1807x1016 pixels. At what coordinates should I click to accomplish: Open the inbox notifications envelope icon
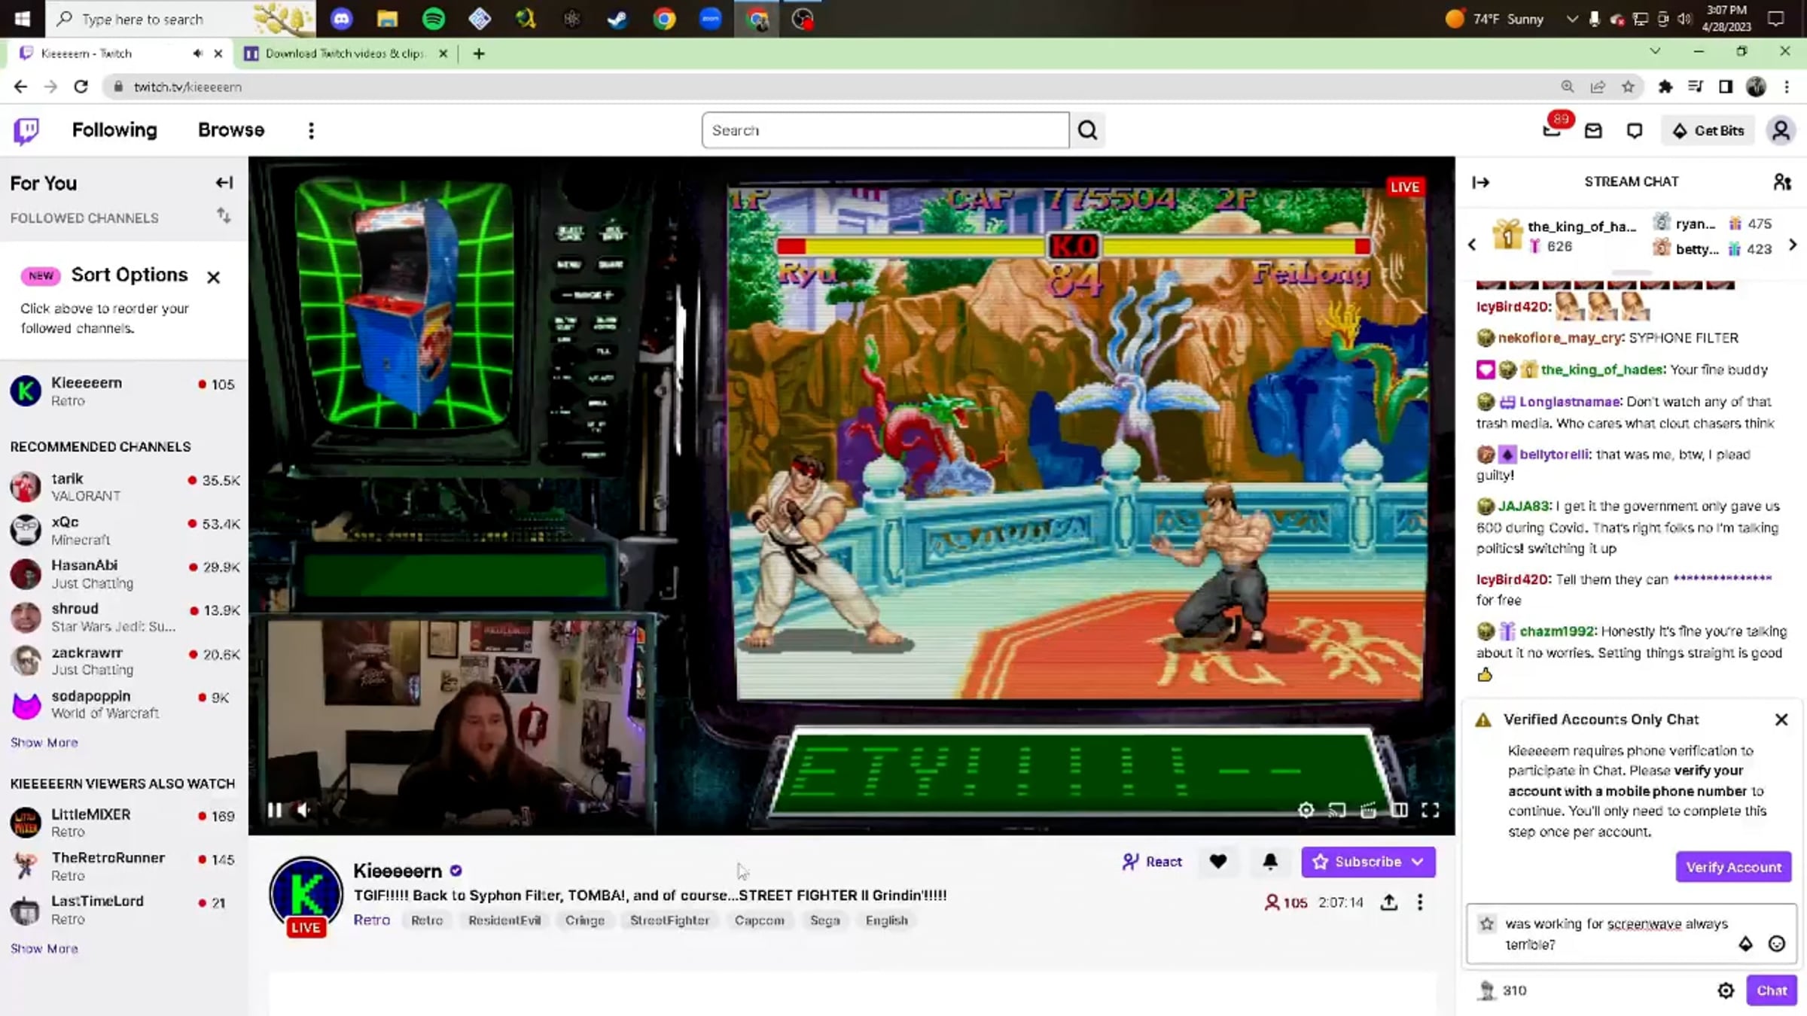tap(1593, 131)
